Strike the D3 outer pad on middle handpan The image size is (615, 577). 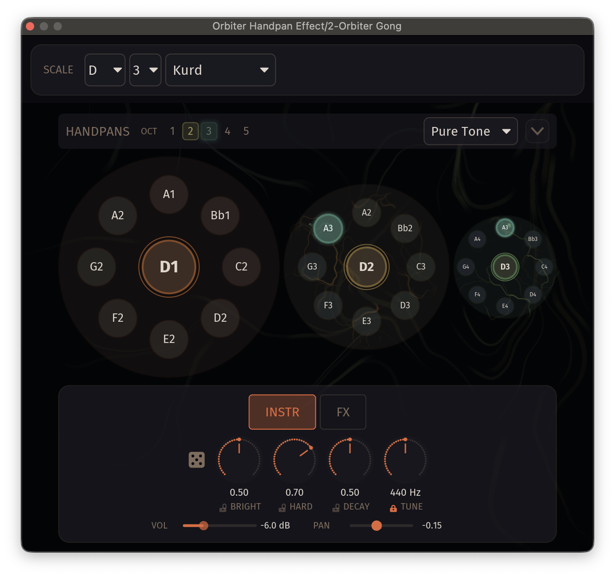pyautogui.click(x=405, y=305)
